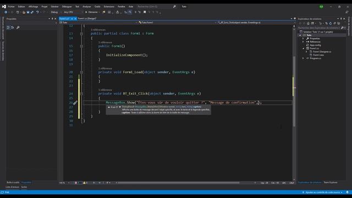Screen dimensions: 352x198
Task: Collapse the Form1_Load method region
Action: coord(81,72)
